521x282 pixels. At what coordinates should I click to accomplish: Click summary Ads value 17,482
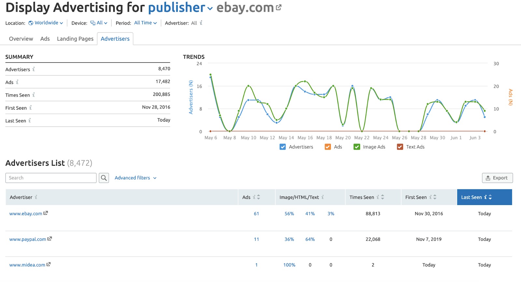pos(163,82)
